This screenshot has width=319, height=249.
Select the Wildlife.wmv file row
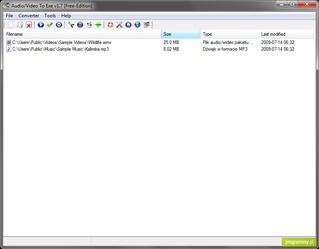159,42
